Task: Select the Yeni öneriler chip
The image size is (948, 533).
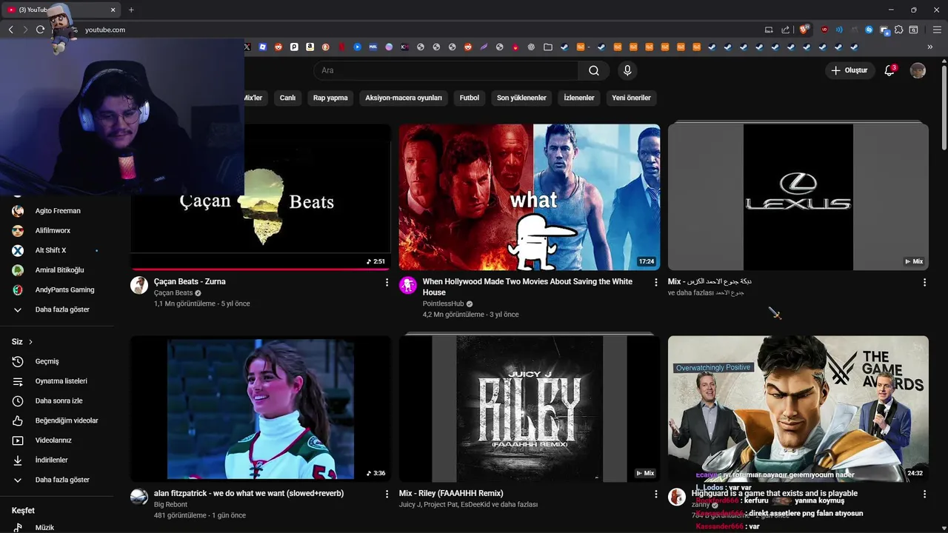Action: coord(631,98)
